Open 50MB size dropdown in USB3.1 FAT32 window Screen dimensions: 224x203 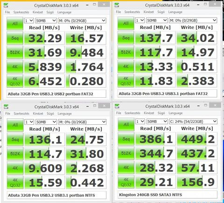tap(157, 20)
